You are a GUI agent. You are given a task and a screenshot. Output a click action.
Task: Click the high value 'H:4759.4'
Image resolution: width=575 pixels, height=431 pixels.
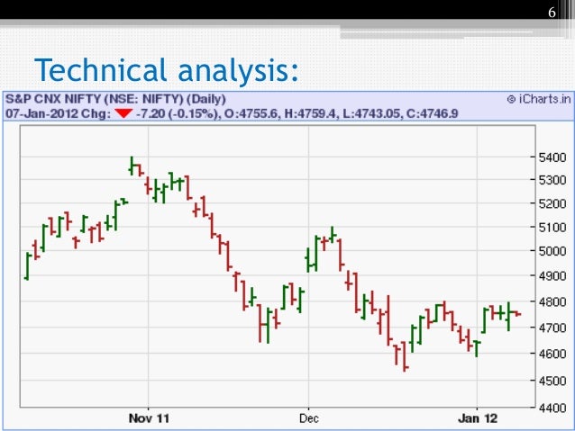(x=309, y=113)
